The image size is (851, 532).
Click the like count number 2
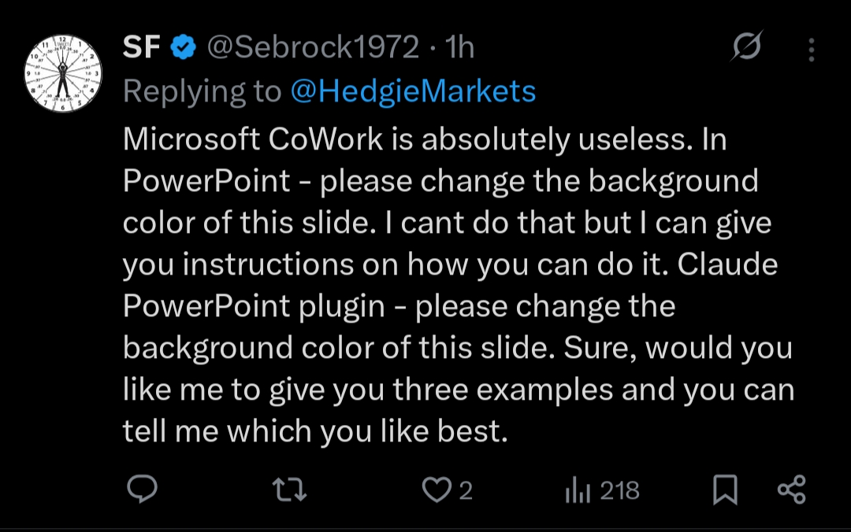click(x=465, y=491)
